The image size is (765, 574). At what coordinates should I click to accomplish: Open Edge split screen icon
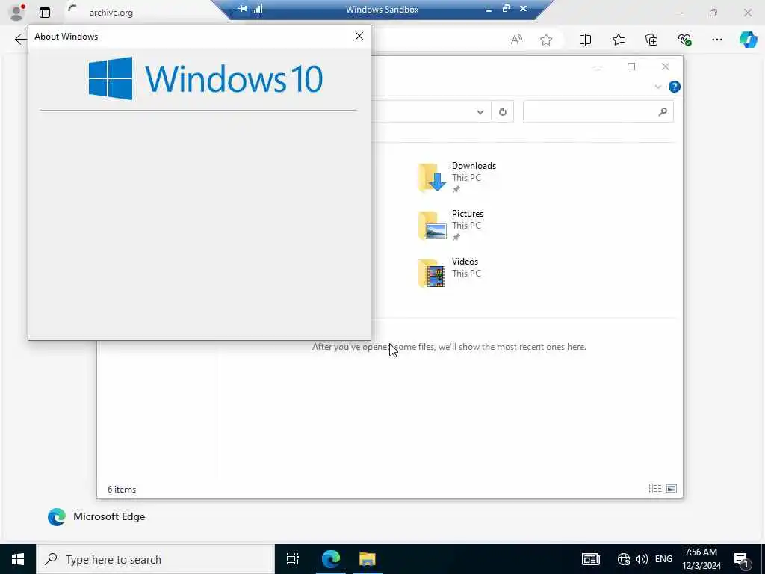tap(585, 40)
